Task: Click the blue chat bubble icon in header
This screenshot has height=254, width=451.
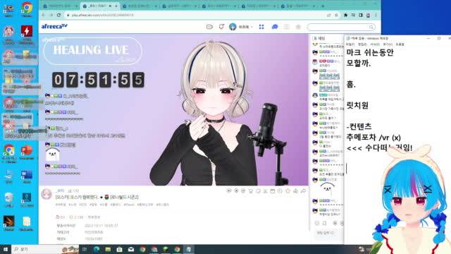Action: [275, 27]
